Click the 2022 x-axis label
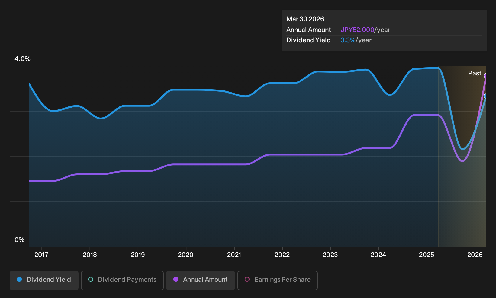 [282, 255]
